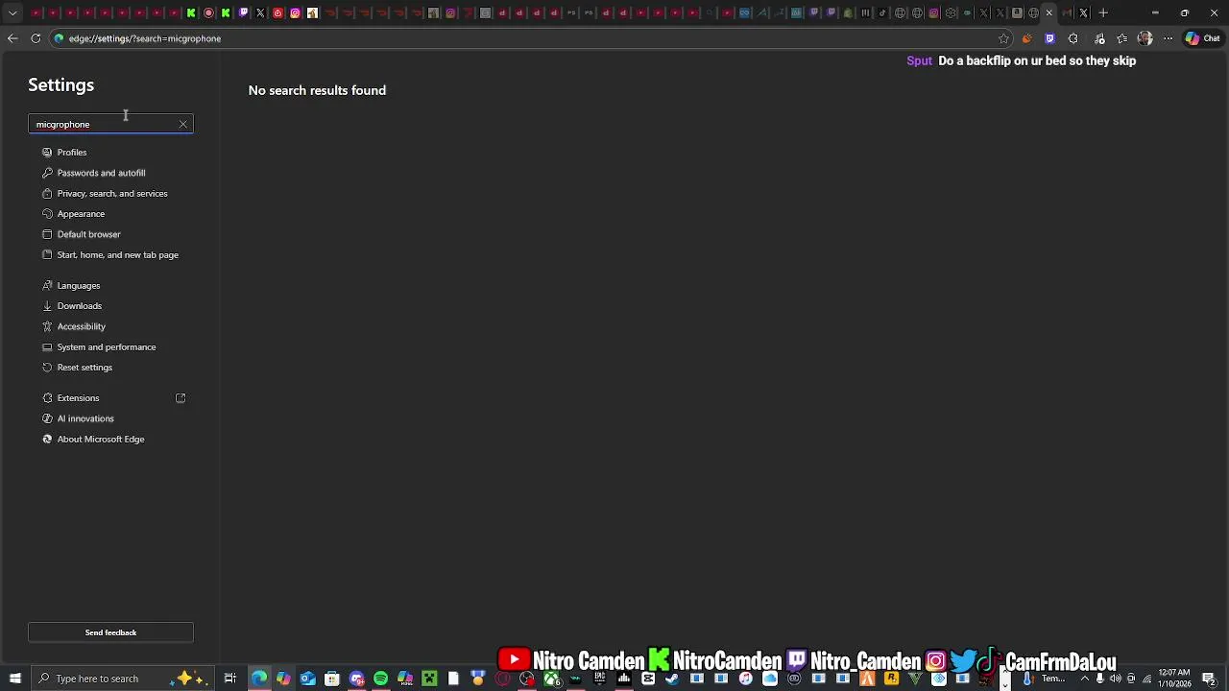The width and height of the screenshot is (1229, 691).
Task: Open the Edge profile avatar
Action: (x=1145, y=38)
